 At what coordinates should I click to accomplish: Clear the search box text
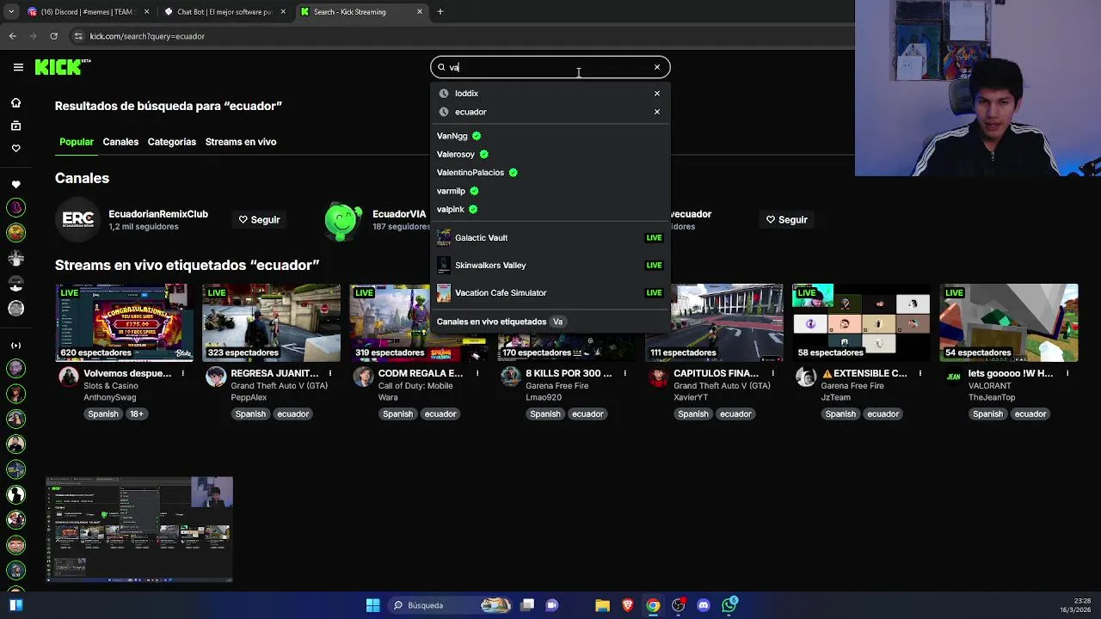pyautogui.click(x=656, y=67)
